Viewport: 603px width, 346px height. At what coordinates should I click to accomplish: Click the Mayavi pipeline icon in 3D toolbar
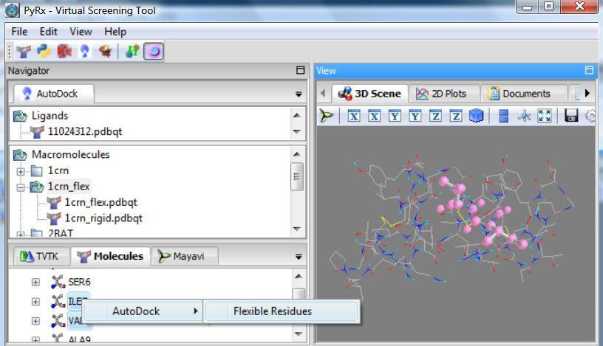pyautogui.click(x=327, y=116)
